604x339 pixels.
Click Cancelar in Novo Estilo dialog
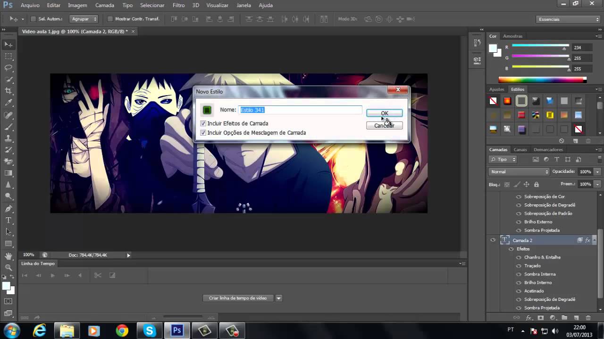tap(385, 125)
